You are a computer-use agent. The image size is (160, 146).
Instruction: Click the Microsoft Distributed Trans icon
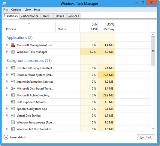pos(13,88)
